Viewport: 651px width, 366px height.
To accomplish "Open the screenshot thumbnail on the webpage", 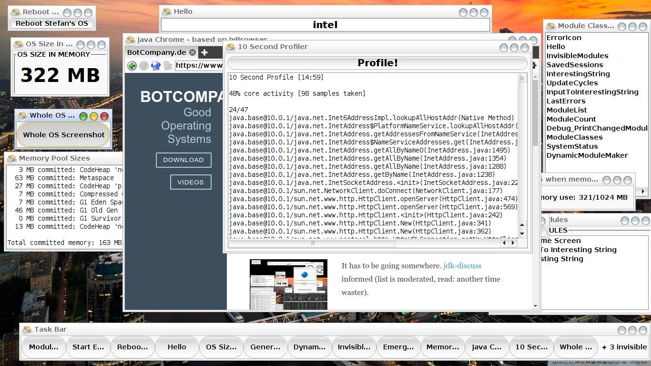I will [288, 284].
